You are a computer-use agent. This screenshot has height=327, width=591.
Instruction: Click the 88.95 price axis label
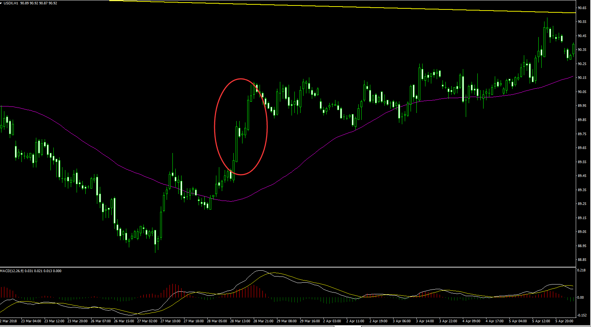pyautogui.click(x=582, y=246)
